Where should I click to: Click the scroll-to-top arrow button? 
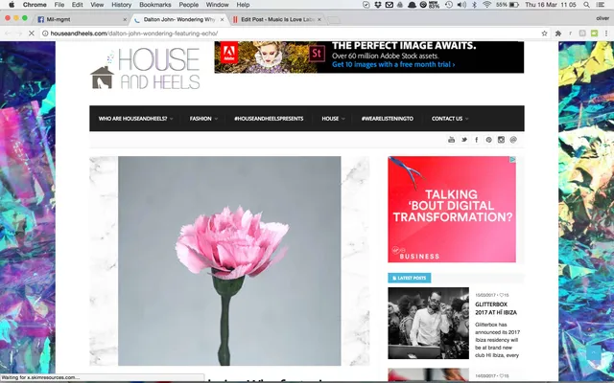click(x=594, y=352)
